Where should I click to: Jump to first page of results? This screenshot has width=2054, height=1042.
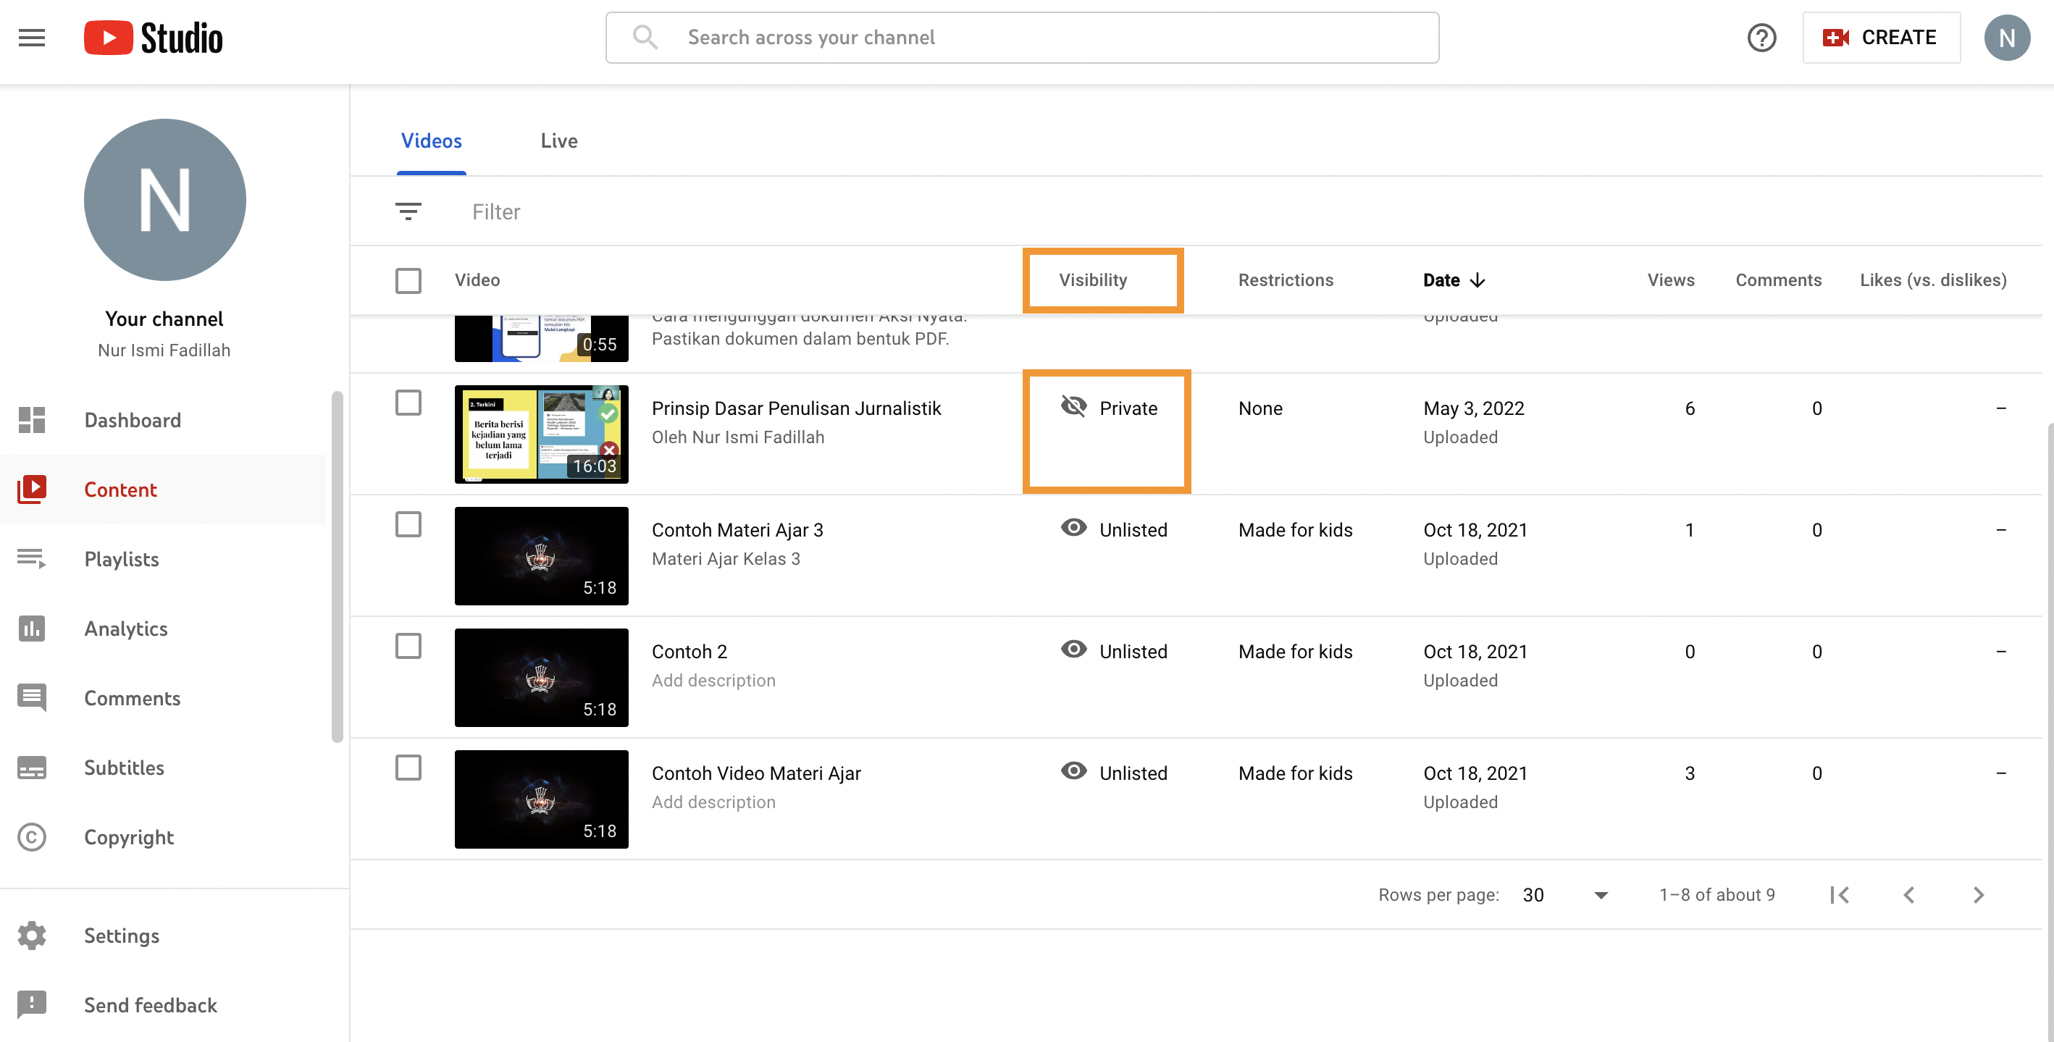1840,894
